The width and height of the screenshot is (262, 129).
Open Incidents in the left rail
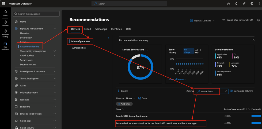[x=5, y=23]
